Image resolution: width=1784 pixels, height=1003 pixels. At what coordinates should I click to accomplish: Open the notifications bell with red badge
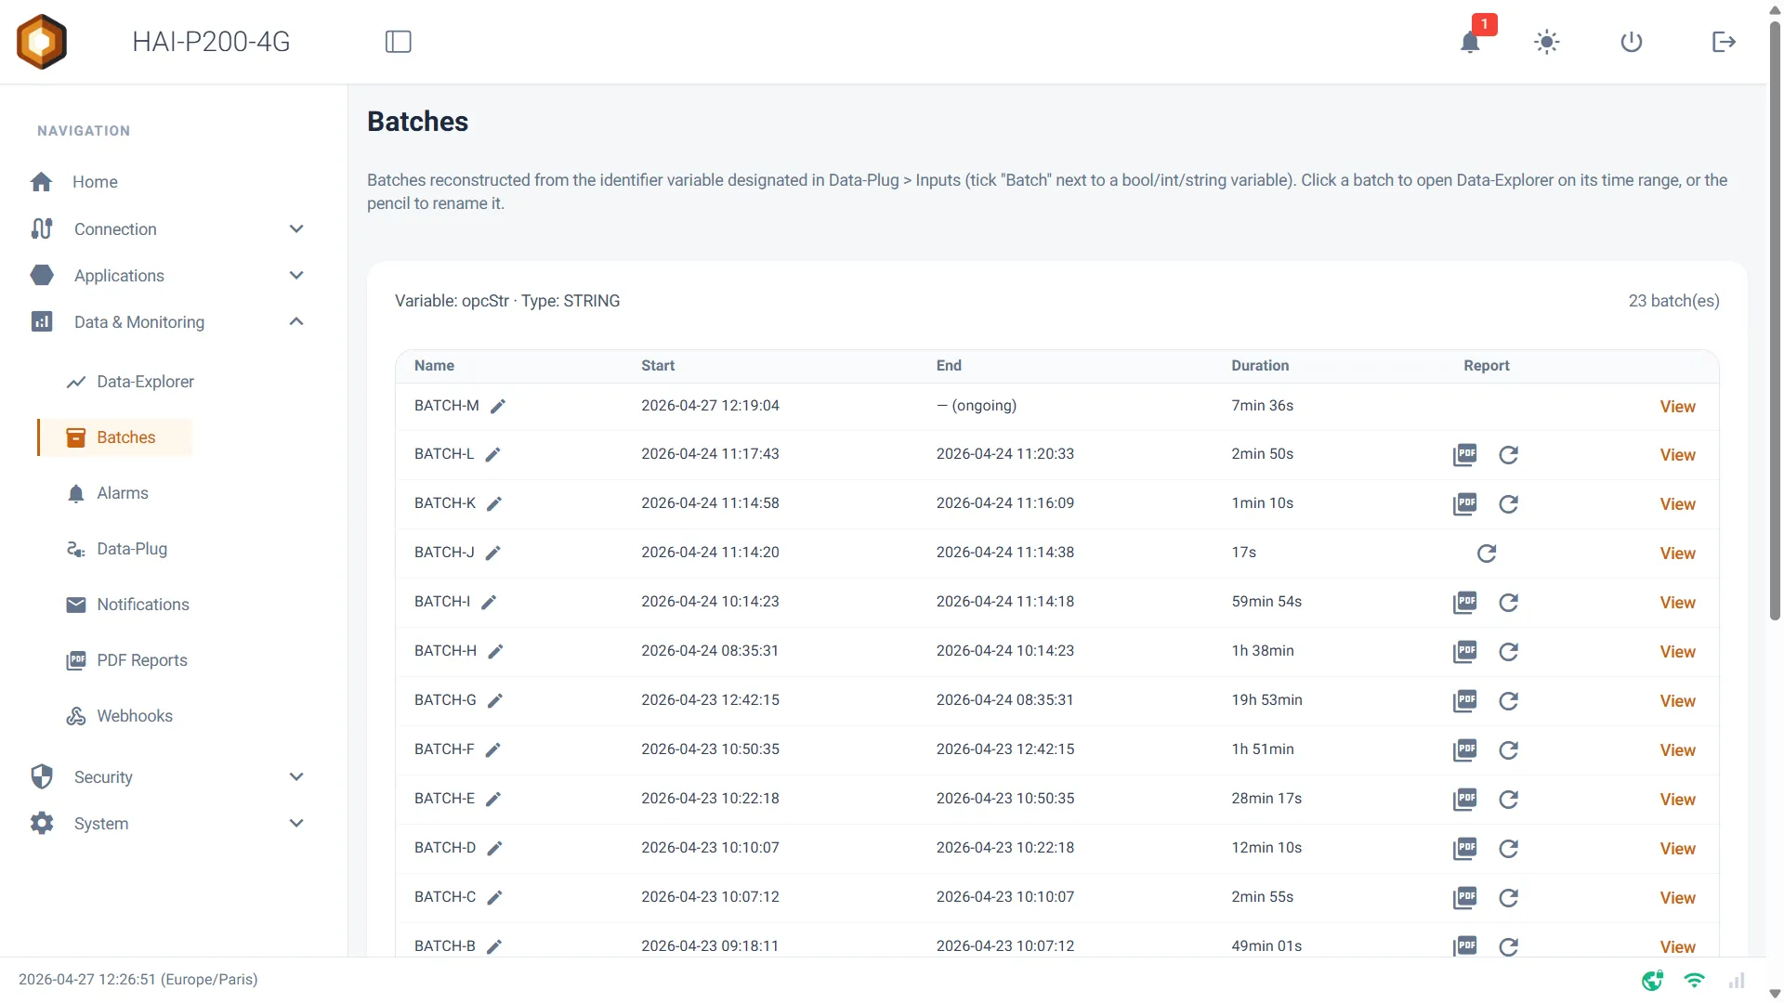click(1470, 42)
